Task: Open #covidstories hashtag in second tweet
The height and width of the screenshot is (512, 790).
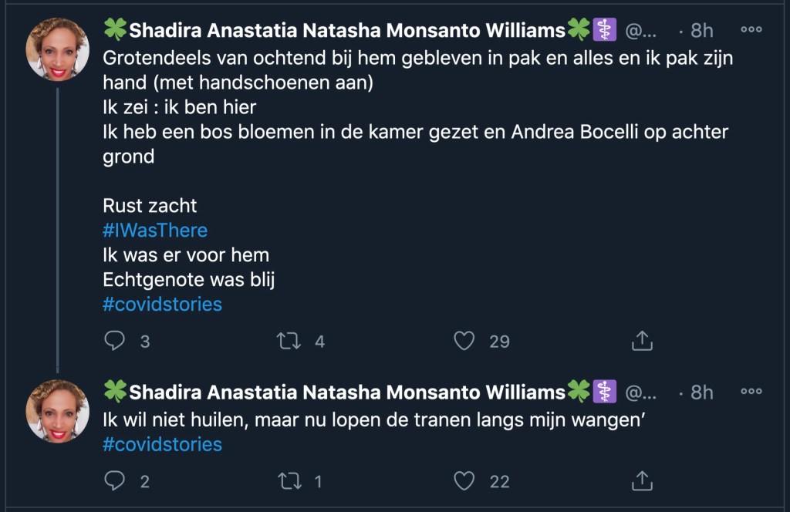Action: 162,444
